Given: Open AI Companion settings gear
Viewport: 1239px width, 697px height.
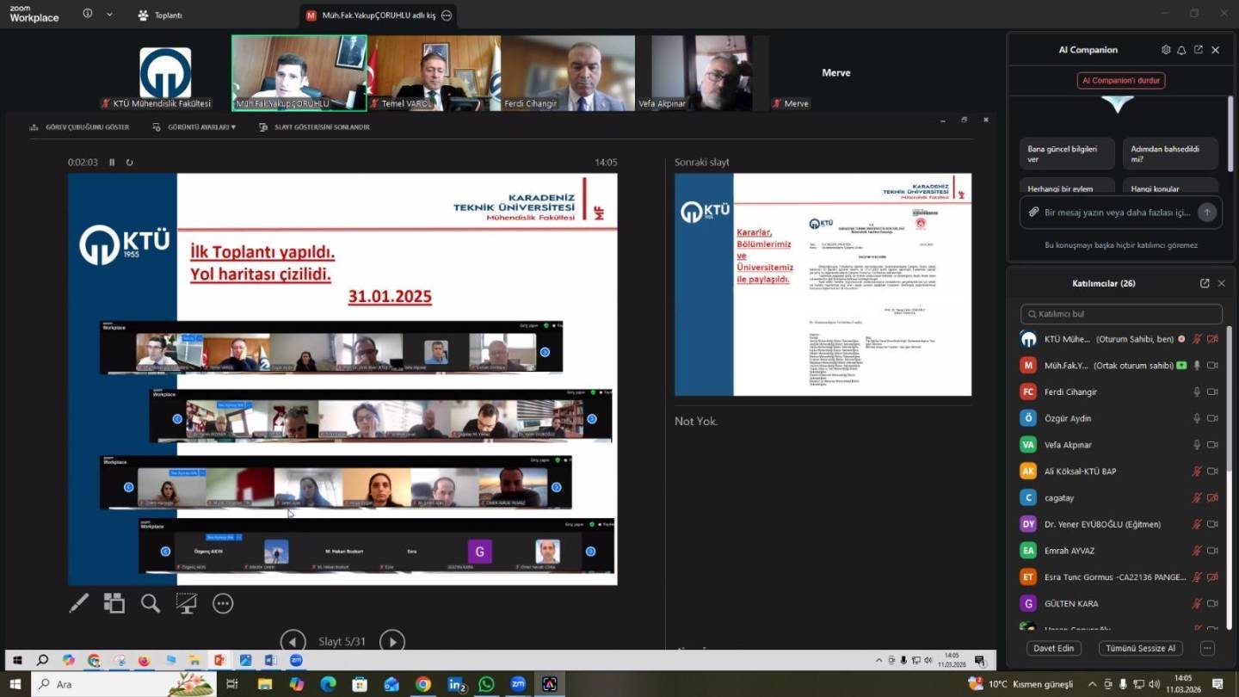Looking at the screenshot, I should [1166, 50].
